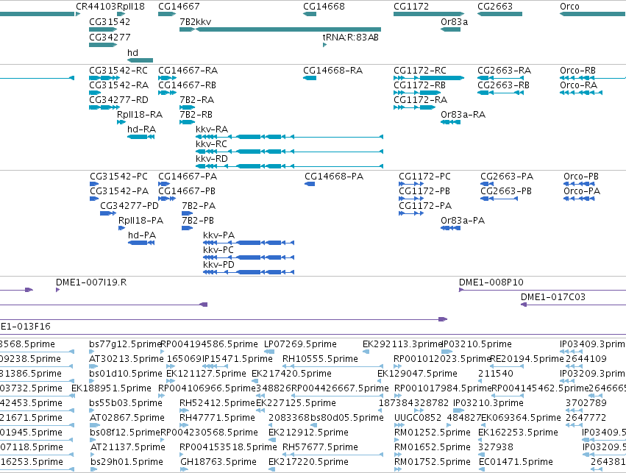Select the CG2663 gene label
The height and width of the screenshot is (473, 626).
[x=495, y=7]
